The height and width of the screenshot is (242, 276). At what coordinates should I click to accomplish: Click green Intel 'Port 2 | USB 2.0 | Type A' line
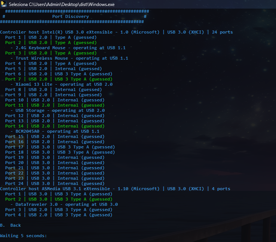tap(51, 43)
